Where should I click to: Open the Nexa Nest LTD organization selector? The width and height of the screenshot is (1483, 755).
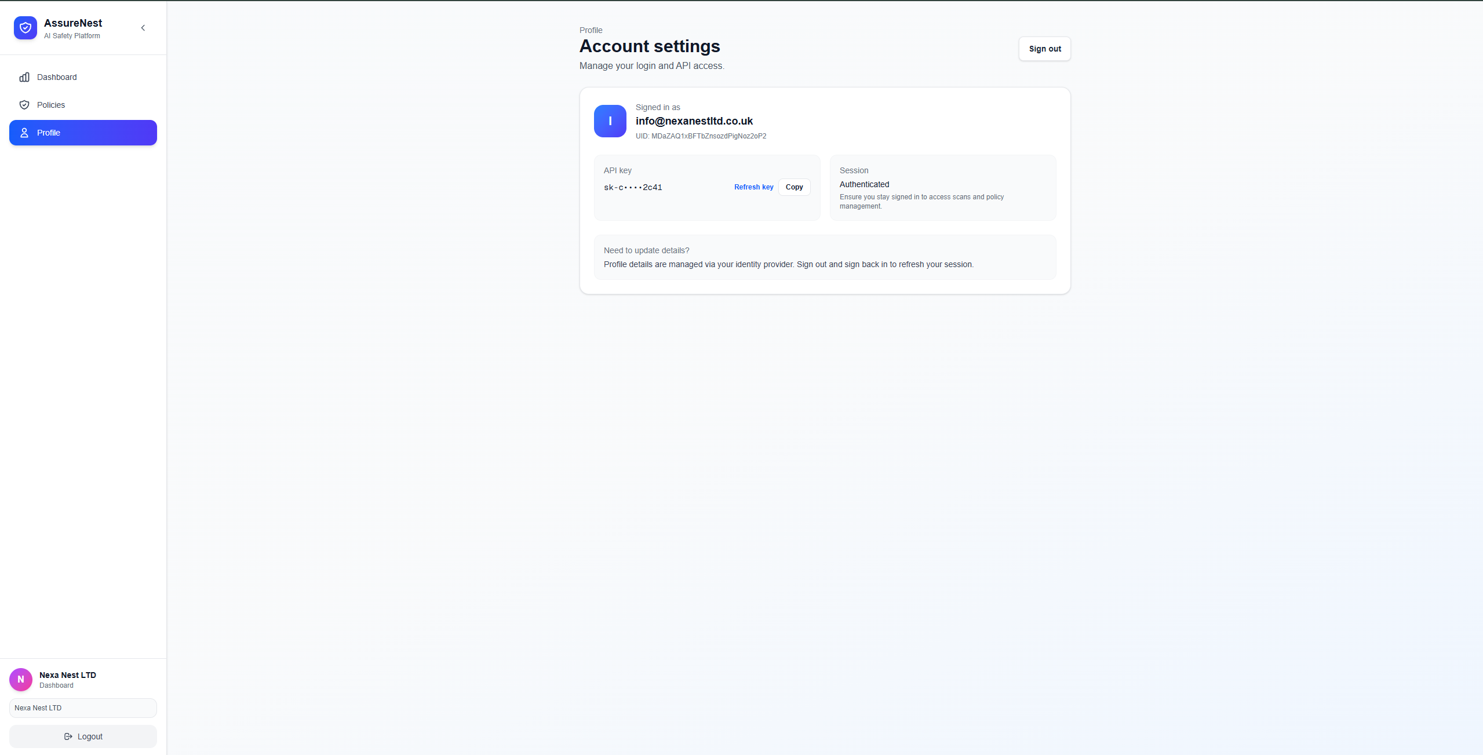pyautogui.click(x=83, y=708)
